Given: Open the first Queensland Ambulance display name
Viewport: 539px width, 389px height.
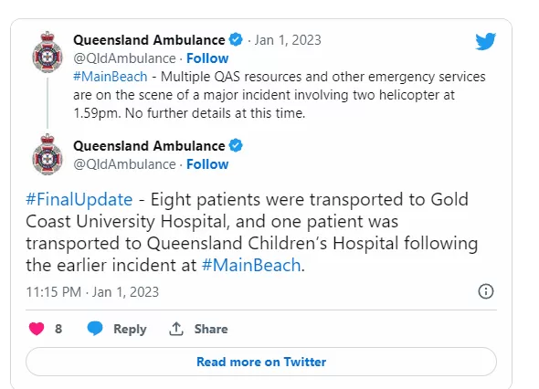Looking at the screenshot, I should pyautogui.click(x=149, y=40).
